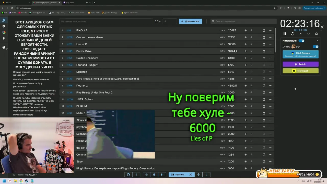Open more options for Stray
Screen dimensions: 327x184
click(x=270, y=162)
